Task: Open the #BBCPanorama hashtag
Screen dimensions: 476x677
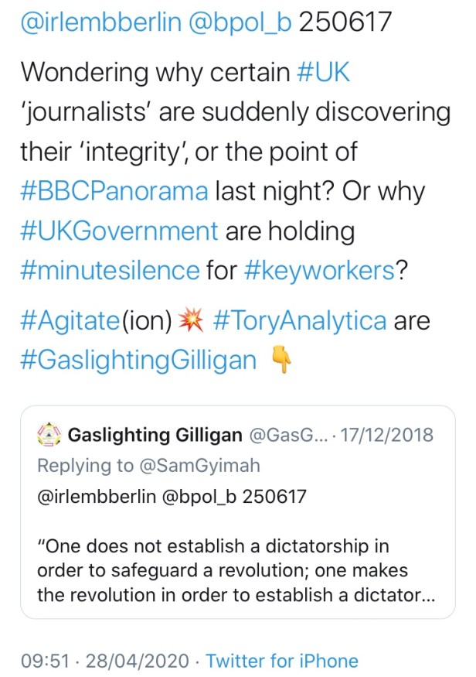Action: (114, 190)
